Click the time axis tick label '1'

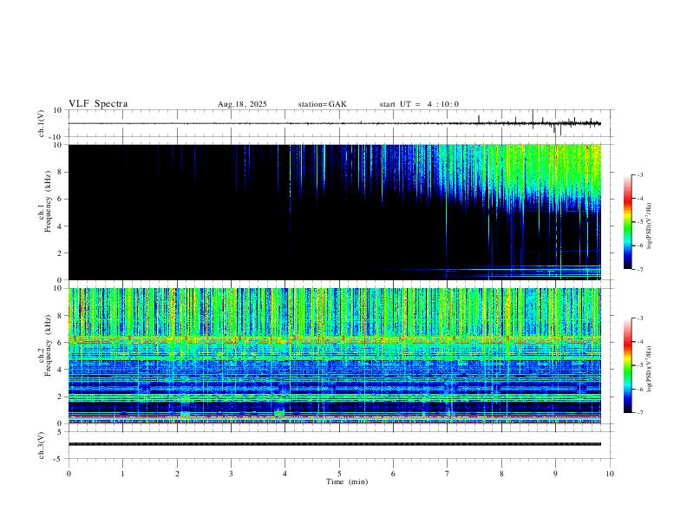122,474
